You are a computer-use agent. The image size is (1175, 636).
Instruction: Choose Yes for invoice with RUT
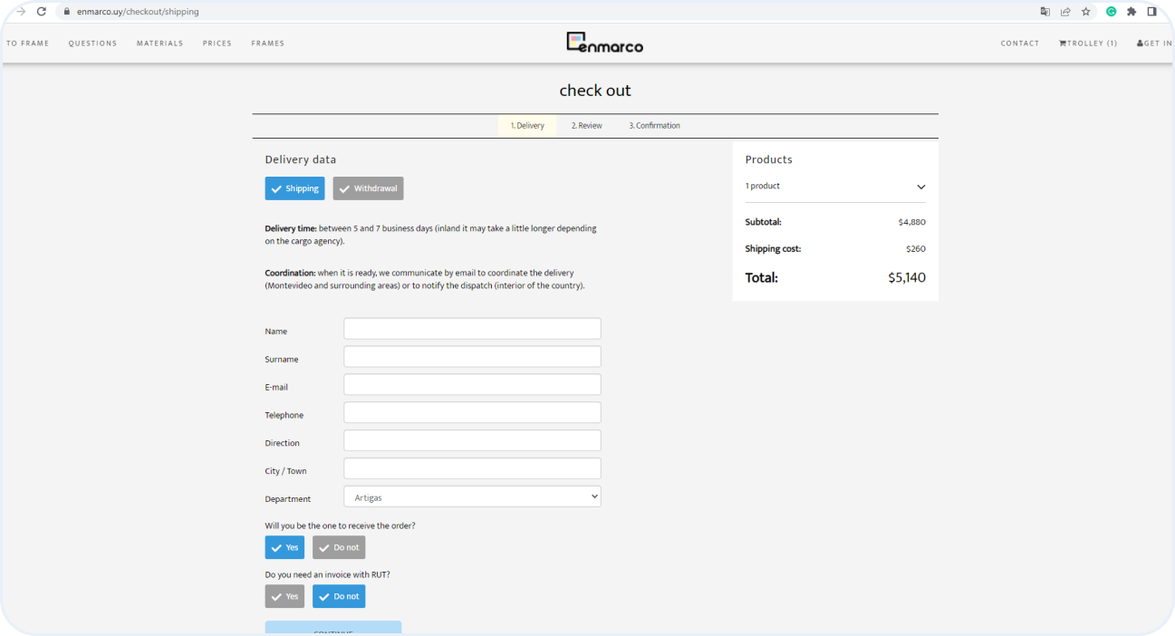tap(284, 596)
